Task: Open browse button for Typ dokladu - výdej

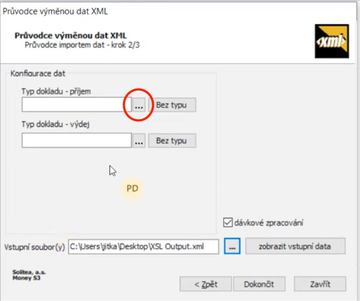Action: (x=139, y=141)
